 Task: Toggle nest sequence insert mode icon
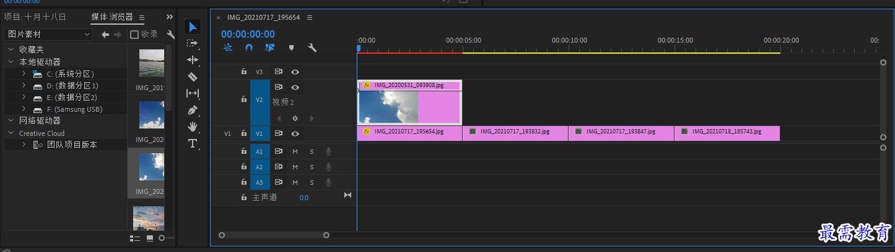coord(228,47)
